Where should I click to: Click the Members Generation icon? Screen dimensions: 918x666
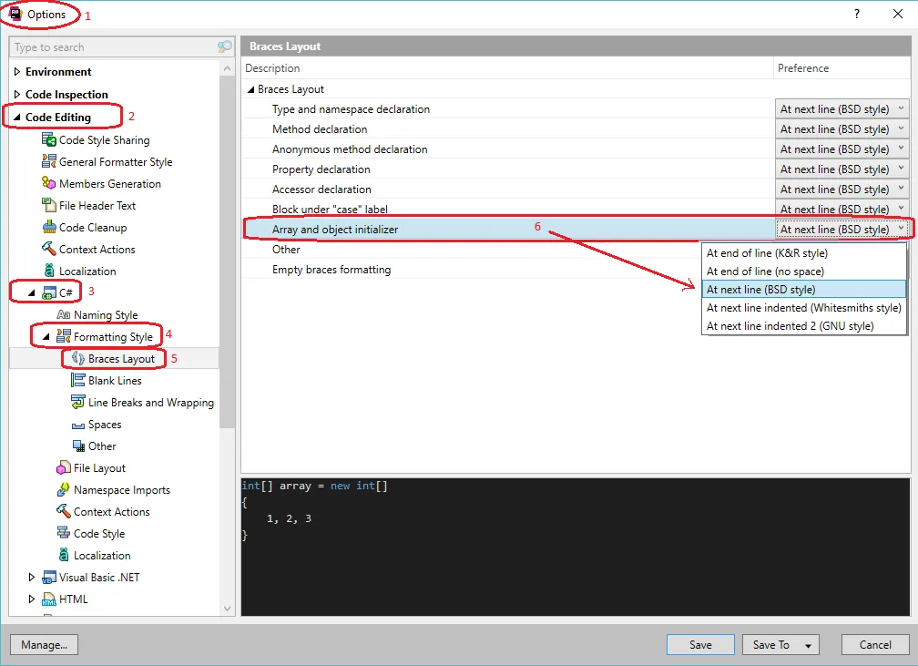pos(48,183)
